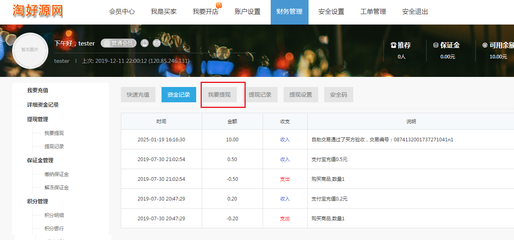
Task: Click the 推荐 referral count icon
Action: point(394,46)
